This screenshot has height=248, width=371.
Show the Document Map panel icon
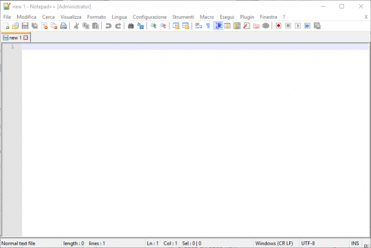(x=237, y=26)
